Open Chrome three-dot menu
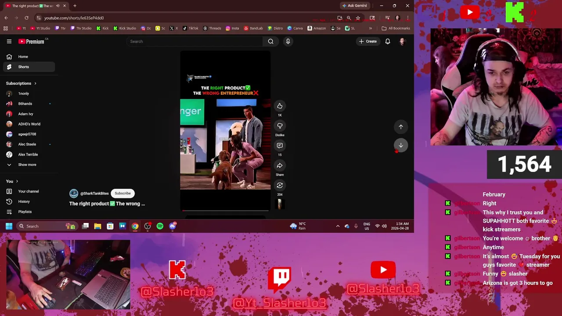 tap(407, 18)
